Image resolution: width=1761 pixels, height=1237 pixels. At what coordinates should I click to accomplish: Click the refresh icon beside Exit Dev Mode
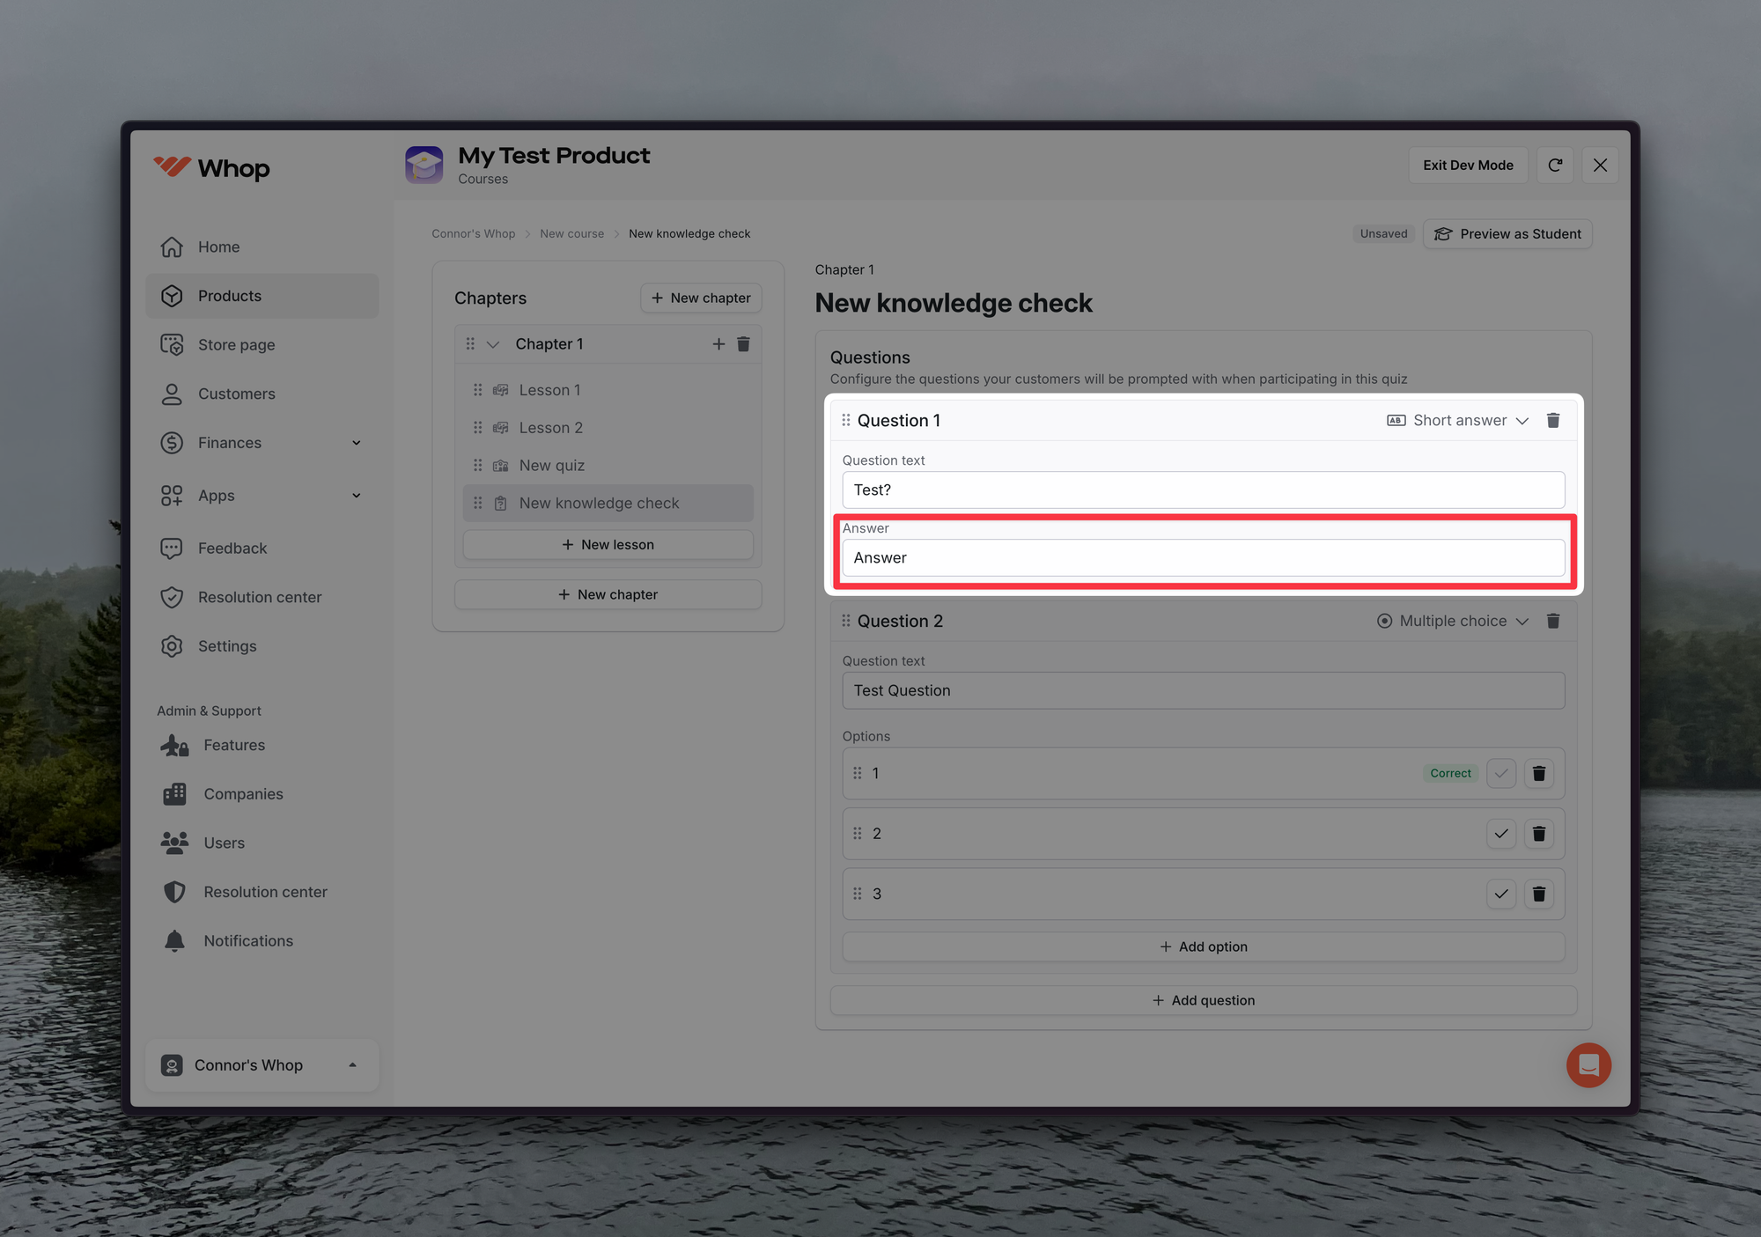1555,166
